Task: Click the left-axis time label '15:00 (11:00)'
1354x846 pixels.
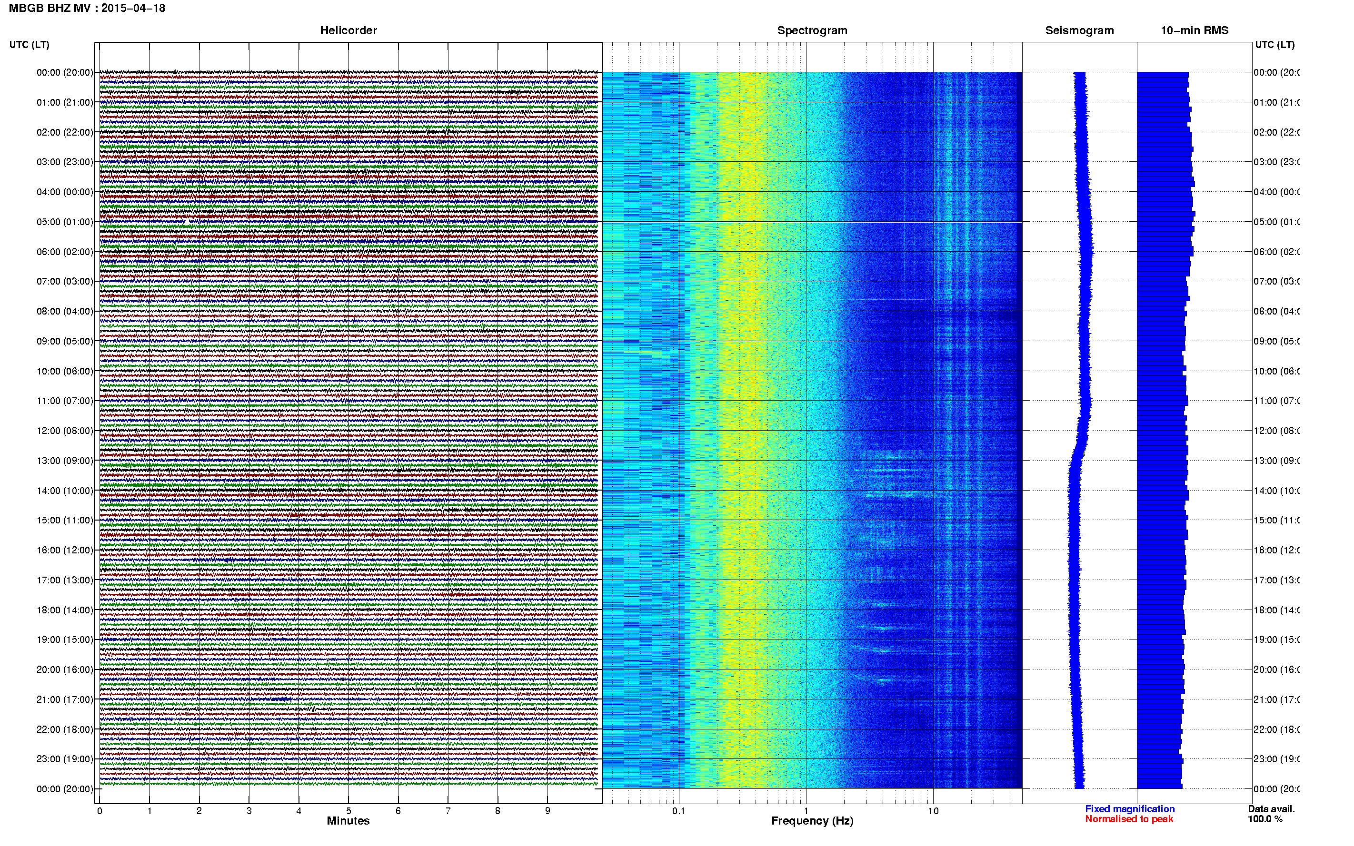Action: click(x=65, y=521)
